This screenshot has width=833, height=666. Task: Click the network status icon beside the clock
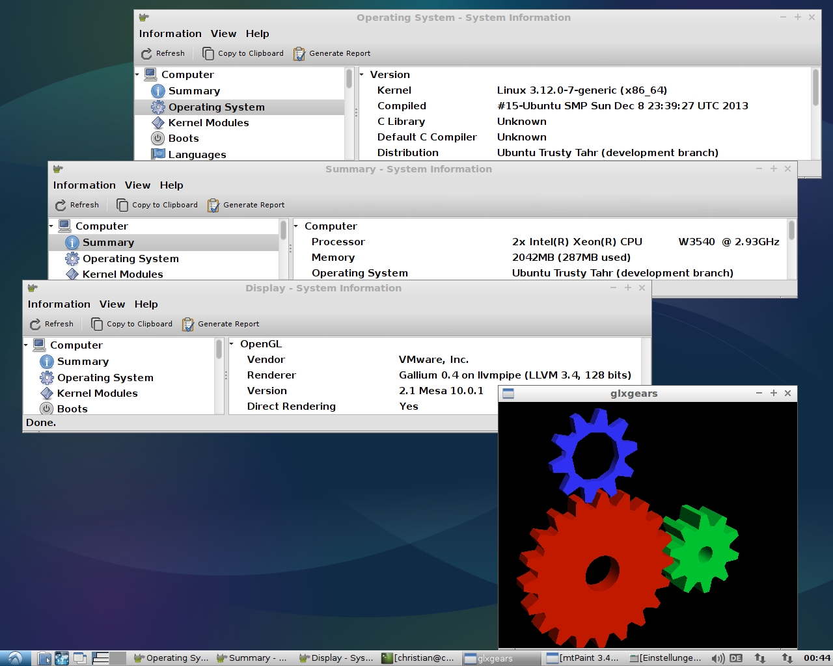787,658
